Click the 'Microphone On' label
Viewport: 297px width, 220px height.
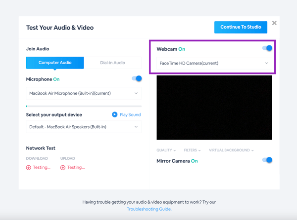coord(43,79)
